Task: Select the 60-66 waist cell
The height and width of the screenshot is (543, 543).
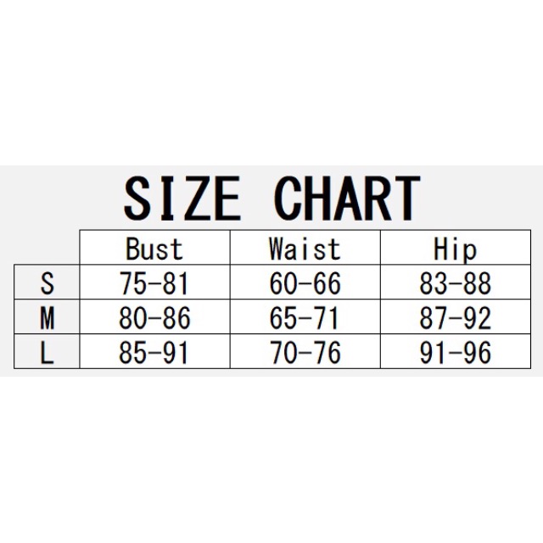Action: click(305, 283)
